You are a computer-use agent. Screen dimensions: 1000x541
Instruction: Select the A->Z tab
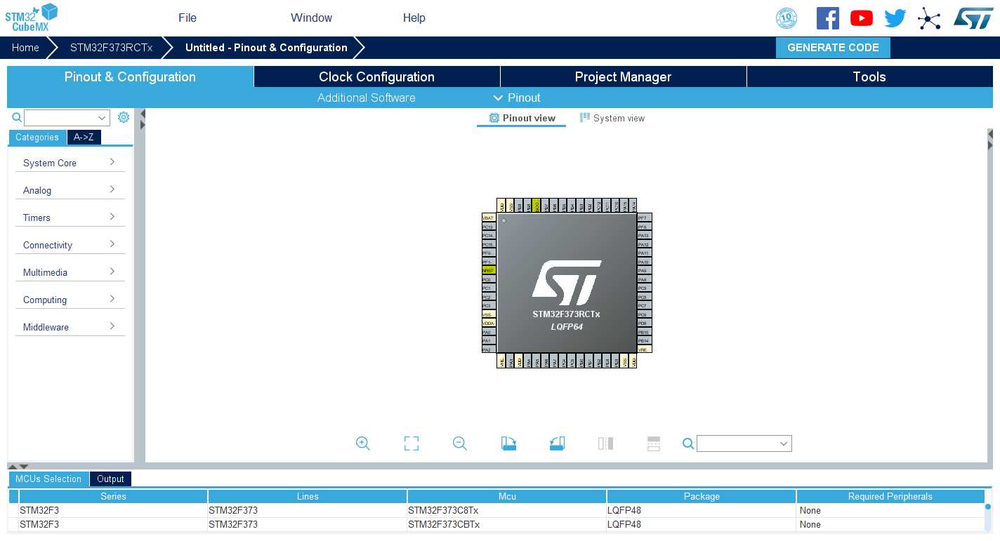84,138
